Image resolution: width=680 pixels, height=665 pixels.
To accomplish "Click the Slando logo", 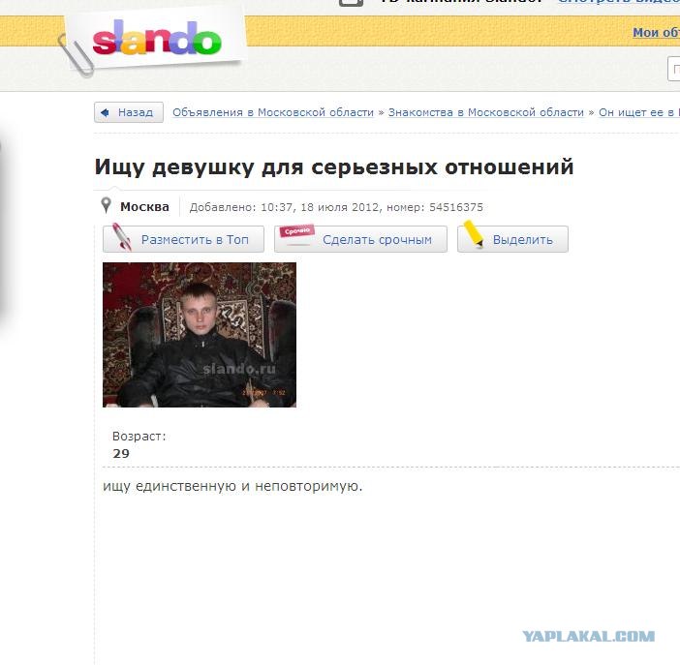I will [x=157, y=40].
